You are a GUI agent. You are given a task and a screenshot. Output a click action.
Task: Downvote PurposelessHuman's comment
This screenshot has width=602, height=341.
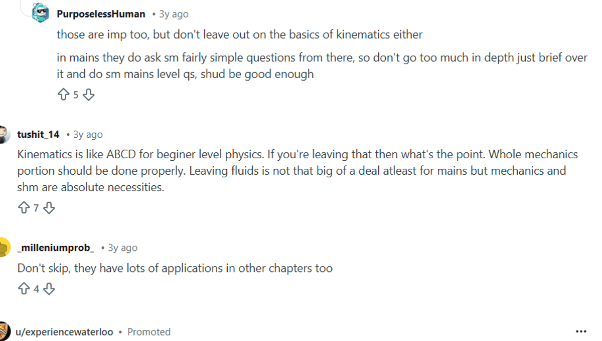pos(88,94)
